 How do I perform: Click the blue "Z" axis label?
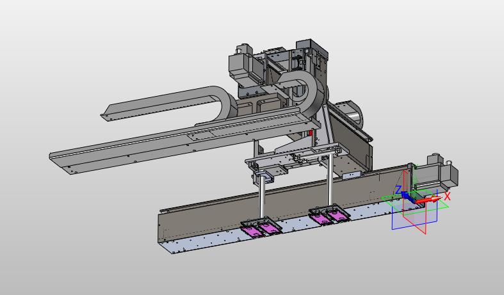398,189
